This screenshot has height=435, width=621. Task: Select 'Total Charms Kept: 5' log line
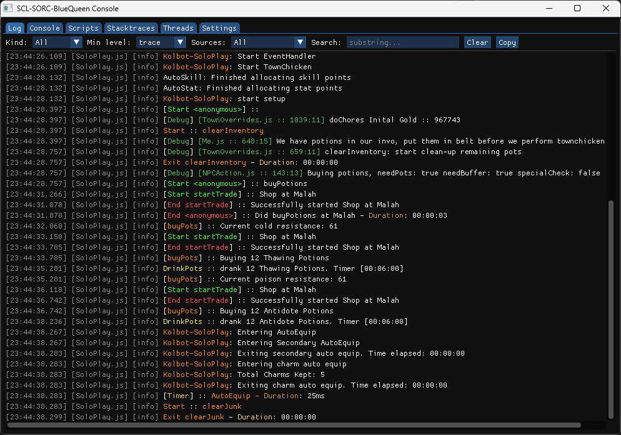tap(165, 375)
